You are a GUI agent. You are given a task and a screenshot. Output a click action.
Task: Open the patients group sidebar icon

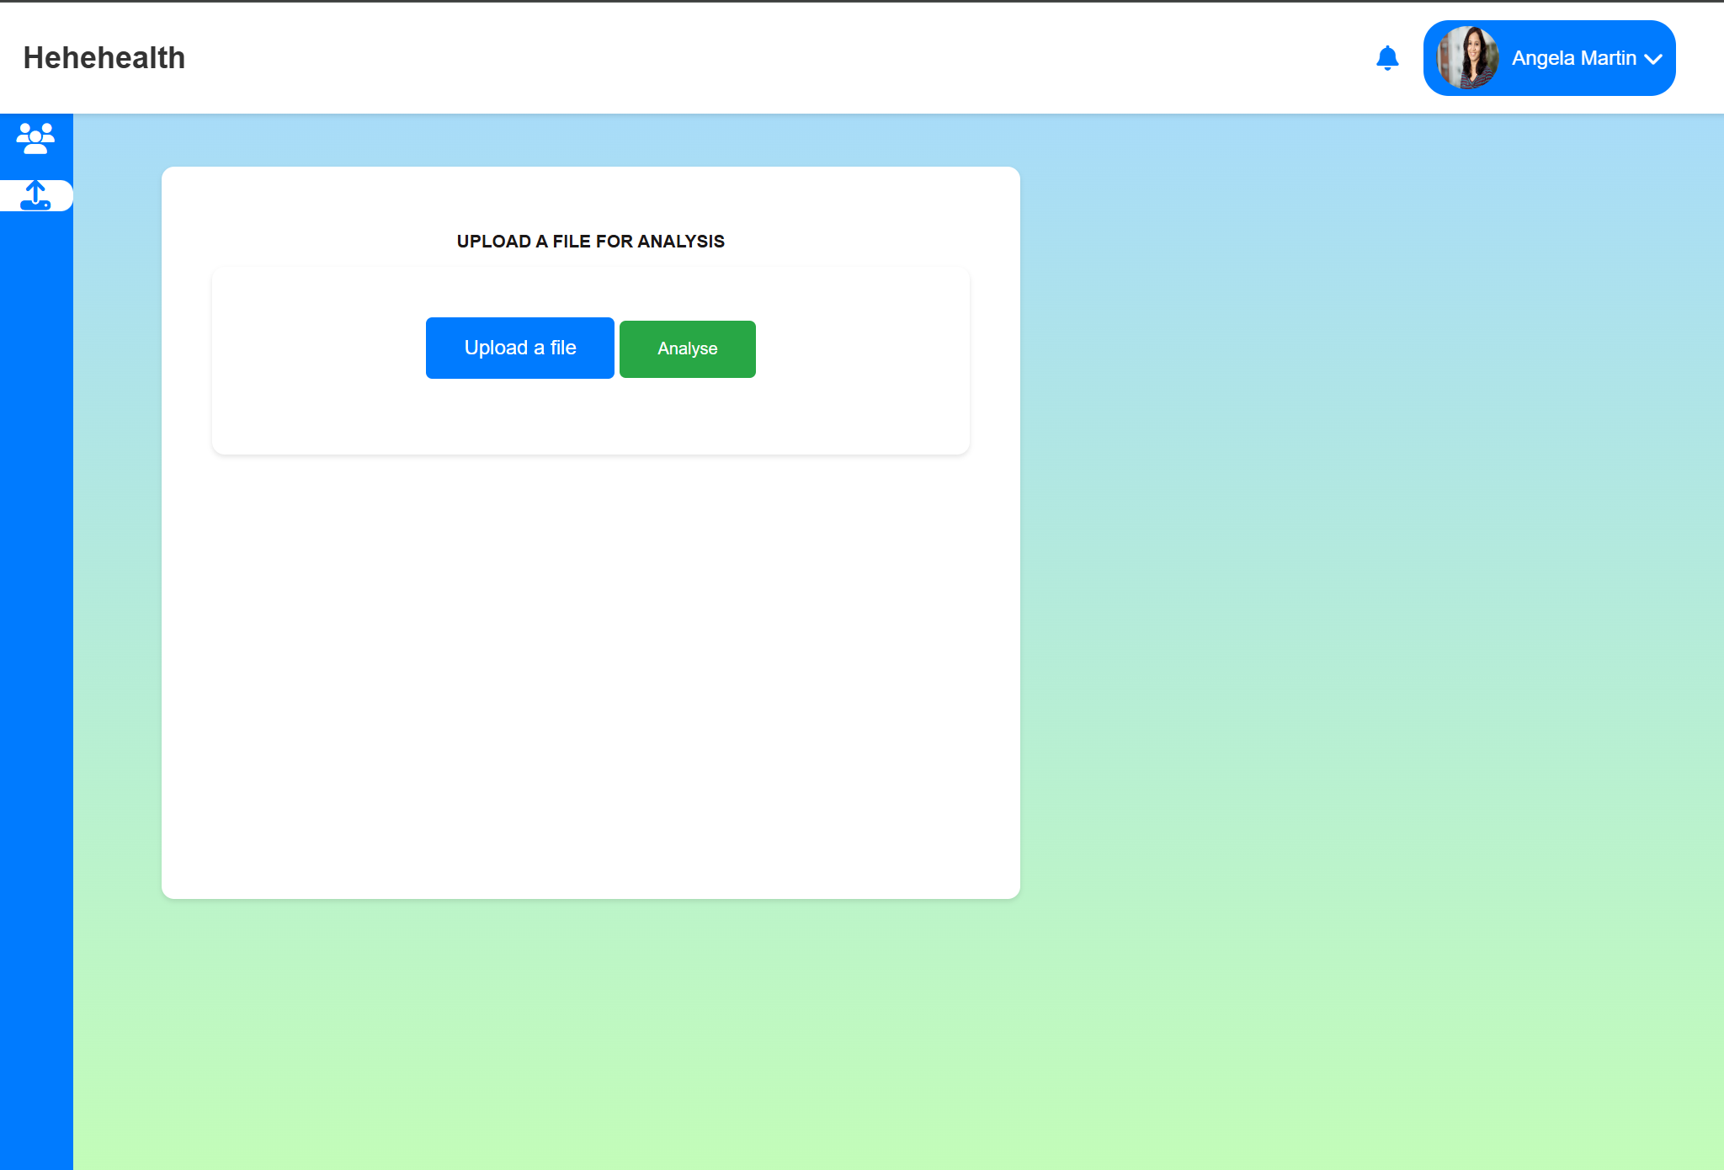tap(35, 138)
